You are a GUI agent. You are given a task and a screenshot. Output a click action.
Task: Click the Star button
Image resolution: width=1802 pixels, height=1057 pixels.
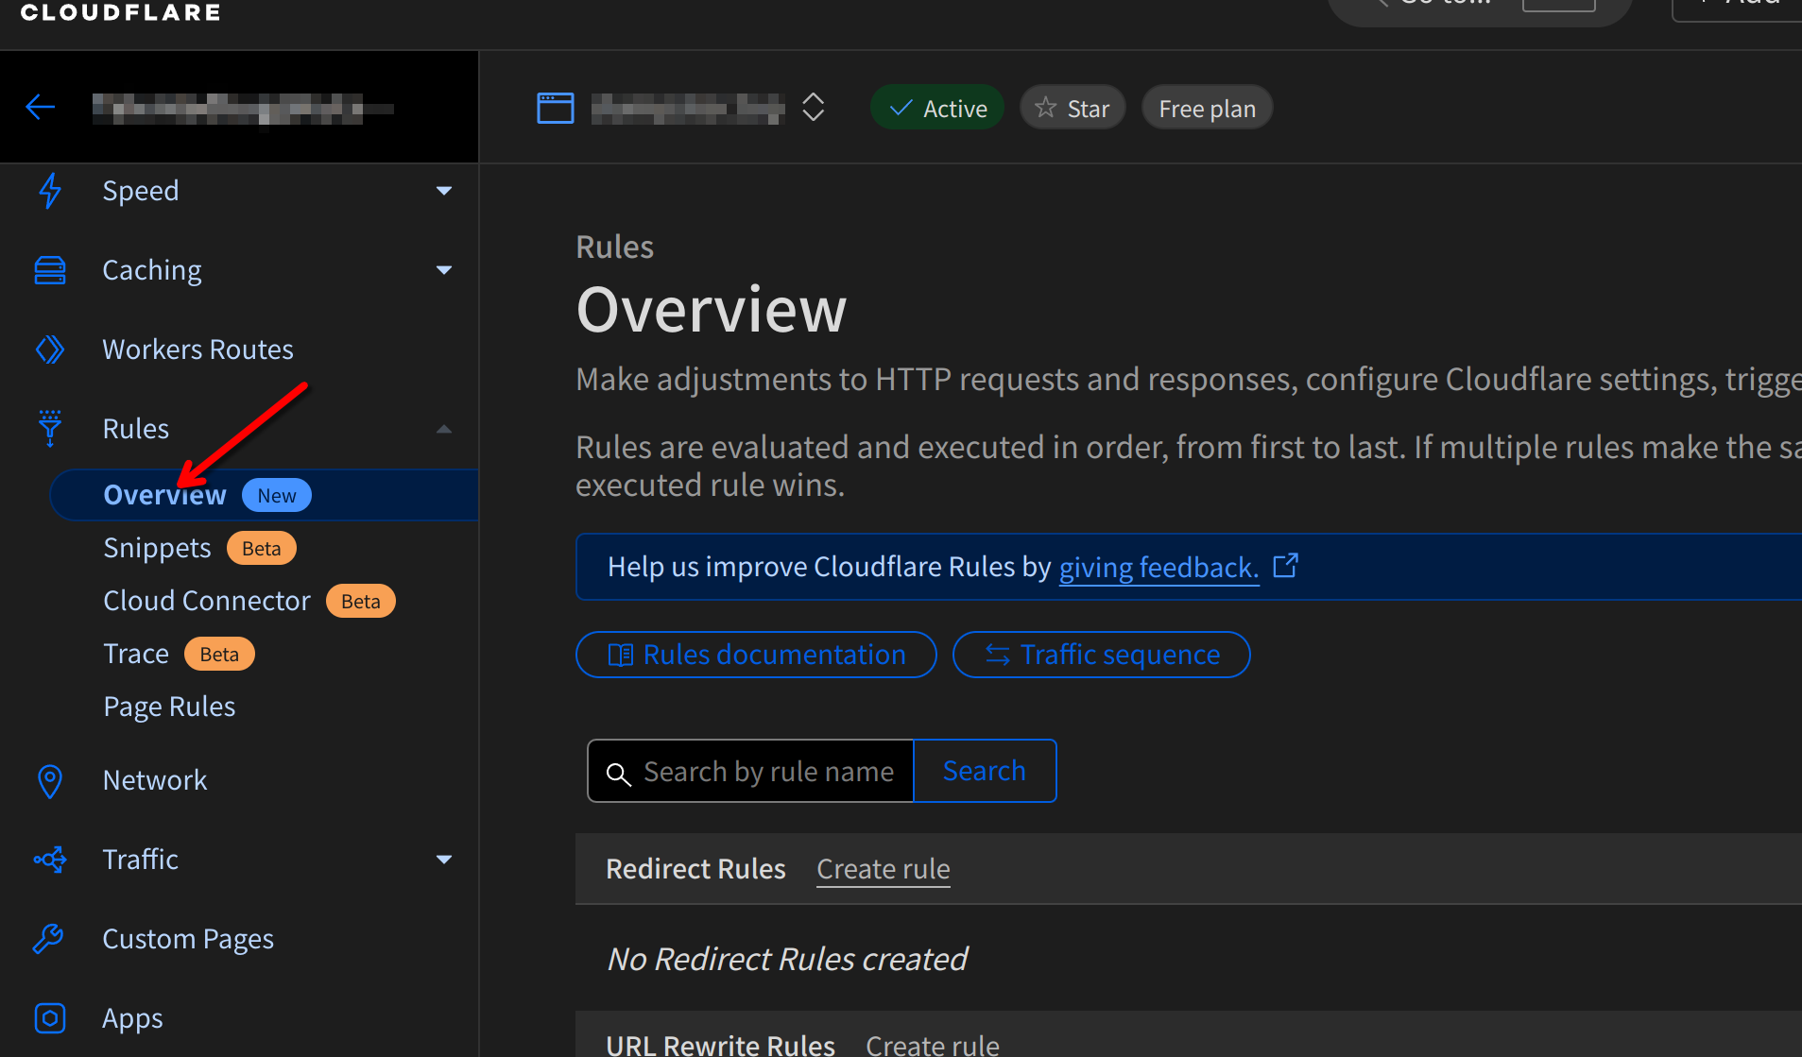1073,108
